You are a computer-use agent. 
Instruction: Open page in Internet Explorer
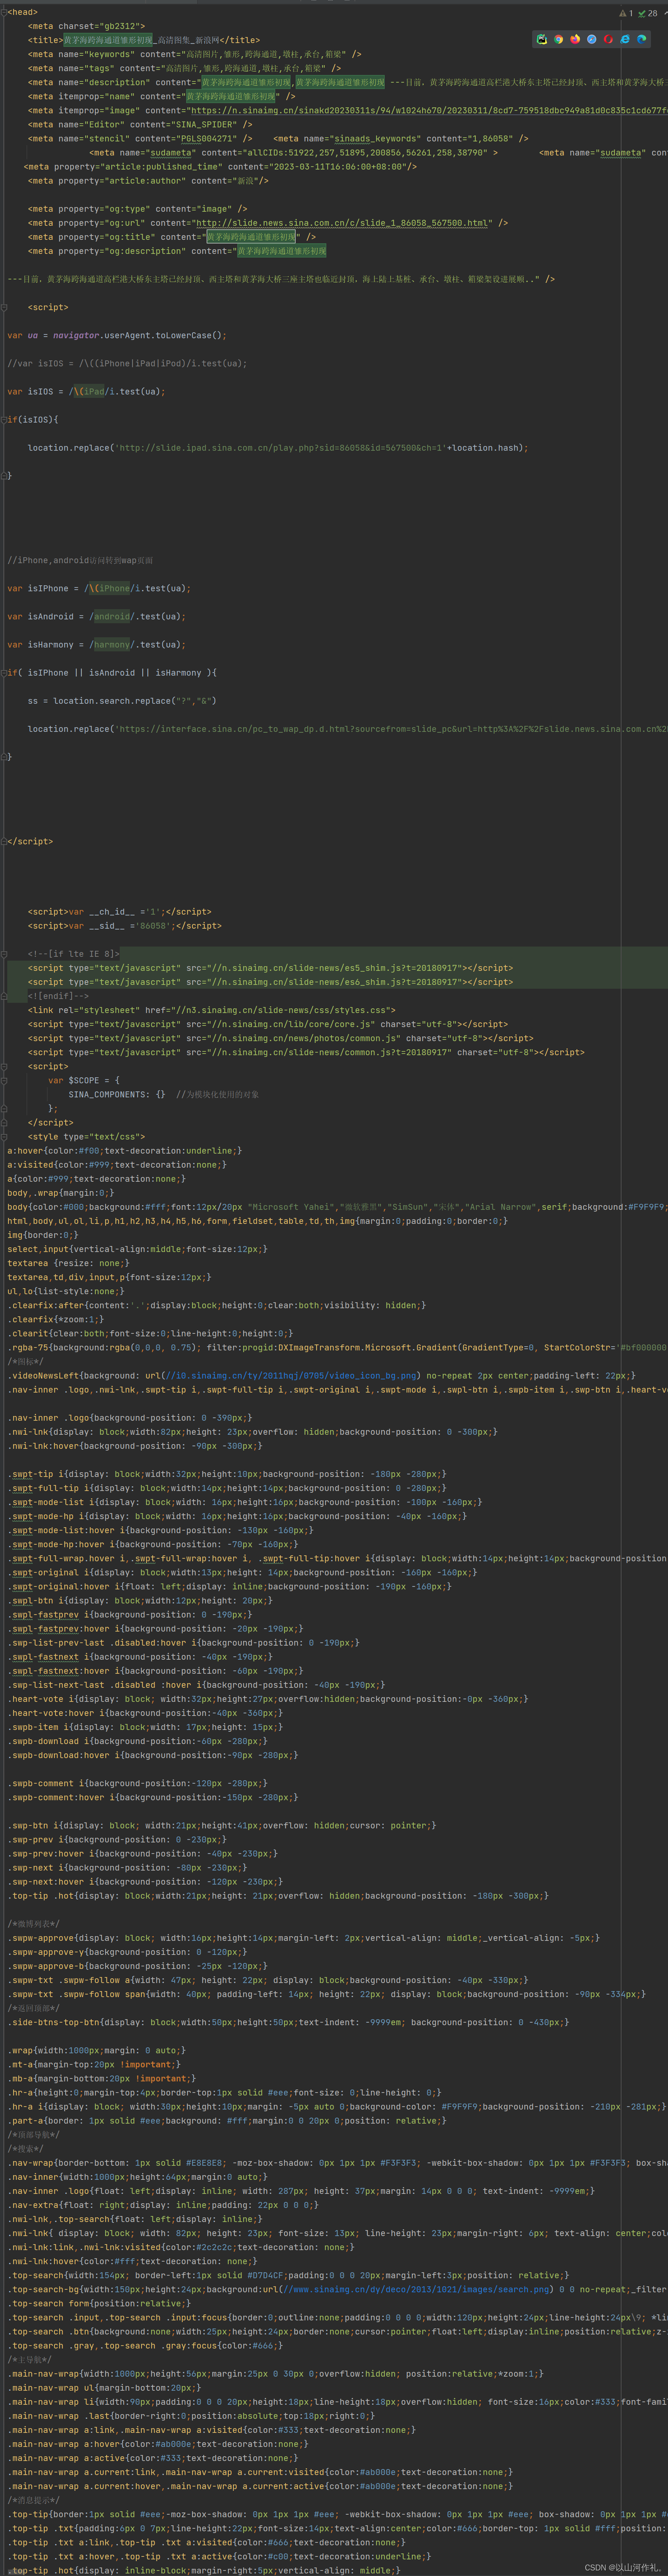[x=625, y=39]
